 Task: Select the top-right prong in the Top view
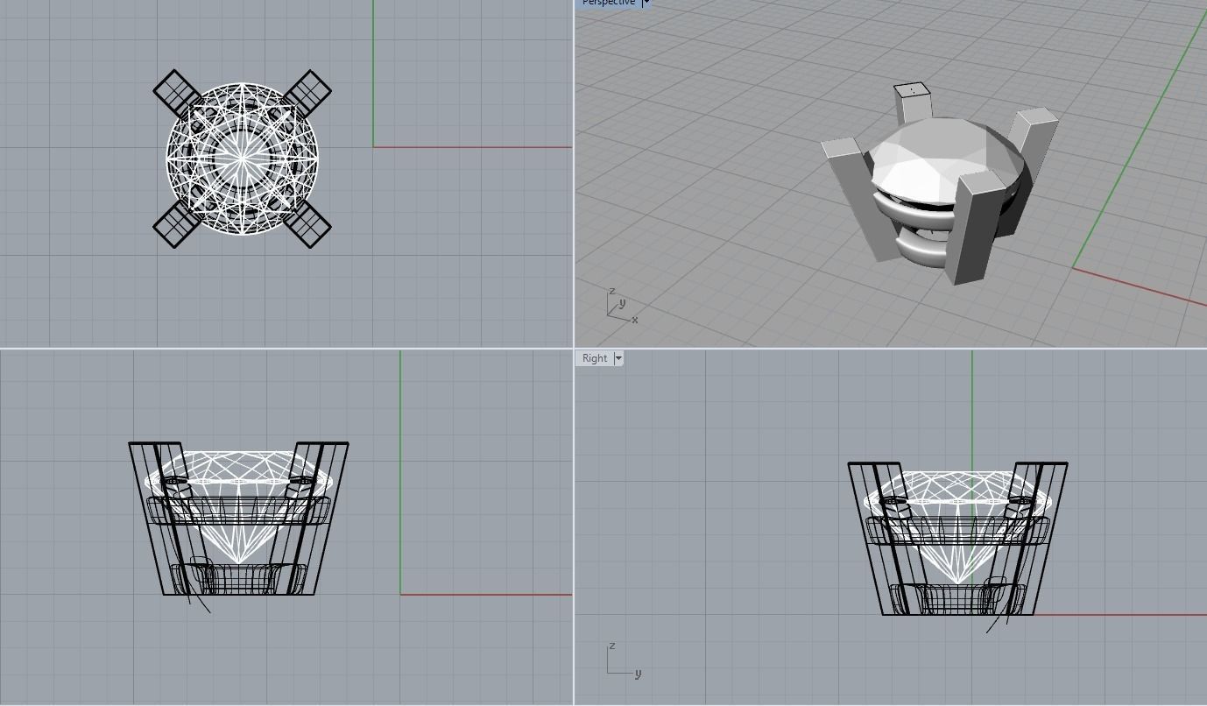(307, 94)
